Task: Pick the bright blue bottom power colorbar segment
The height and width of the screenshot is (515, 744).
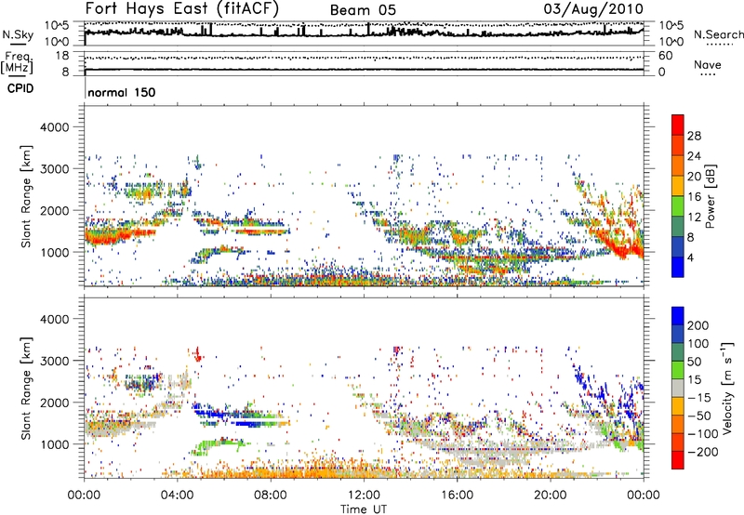Action: click(x=678, y=267)
